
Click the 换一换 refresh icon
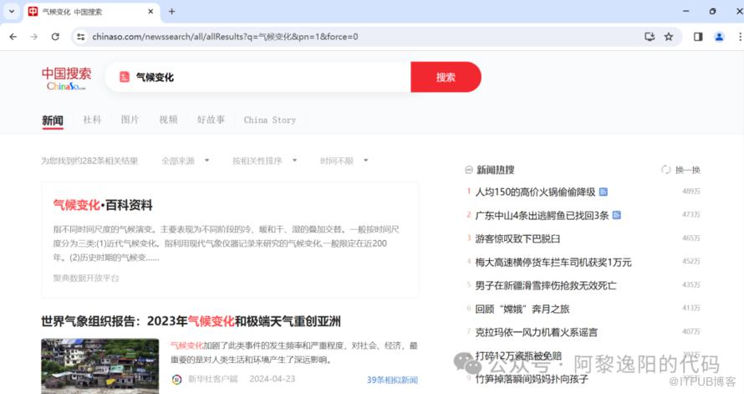(666, 170)
